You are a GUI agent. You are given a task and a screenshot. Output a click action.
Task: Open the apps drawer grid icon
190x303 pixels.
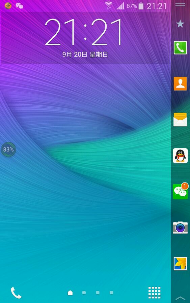tap(154, 293)
